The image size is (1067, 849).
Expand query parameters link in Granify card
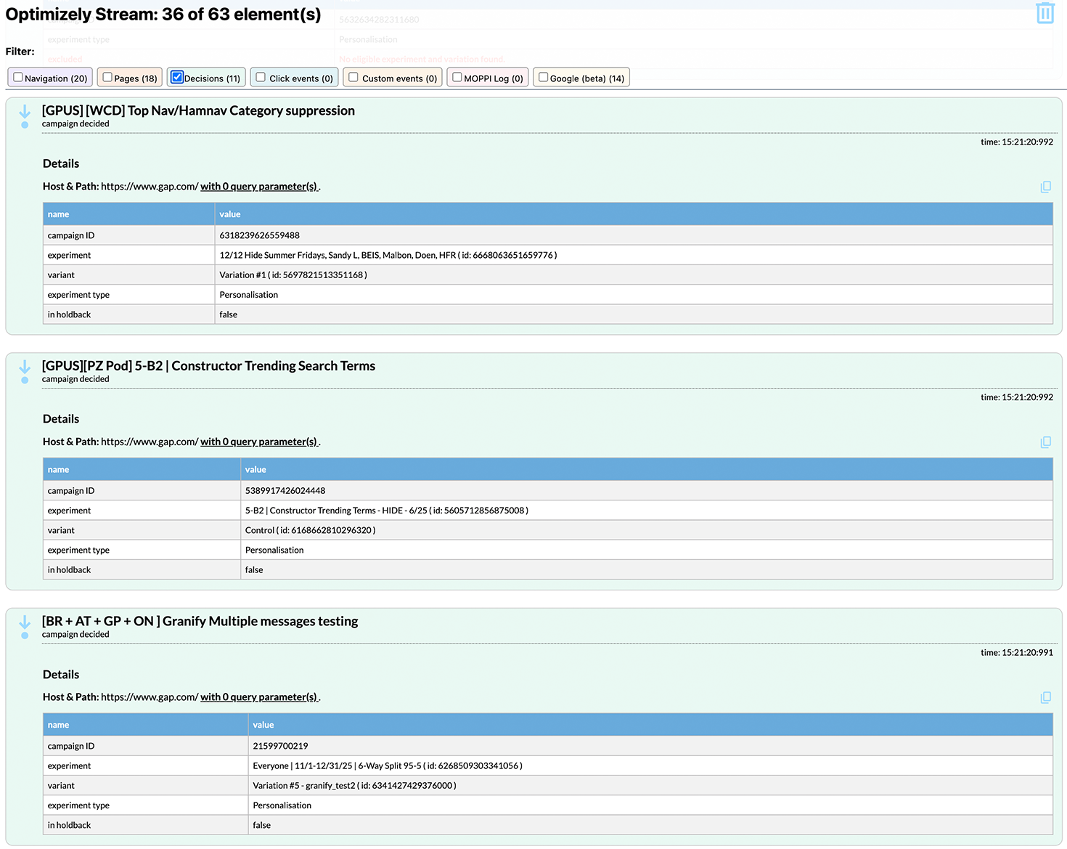pyautogui.click(x=259, y=697)
